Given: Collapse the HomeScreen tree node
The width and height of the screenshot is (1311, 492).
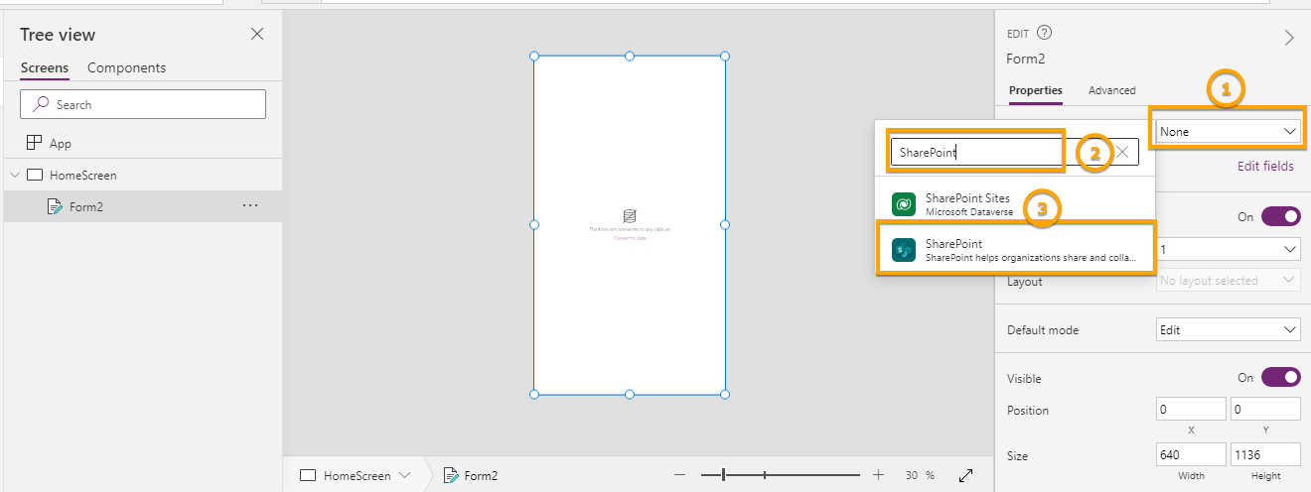Looking at the screenshot, I should tap(15, 176).
